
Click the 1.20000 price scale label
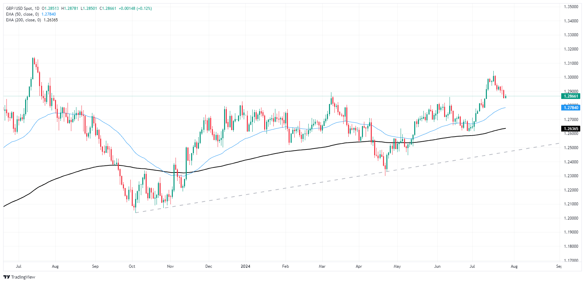[571, 218]
